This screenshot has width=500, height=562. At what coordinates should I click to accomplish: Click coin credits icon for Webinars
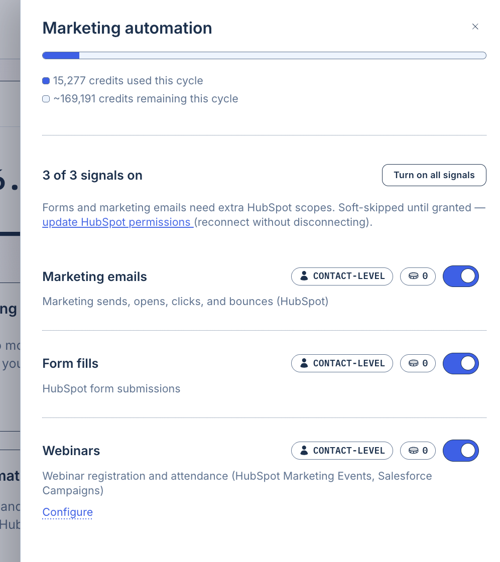[x=413, y=450]
